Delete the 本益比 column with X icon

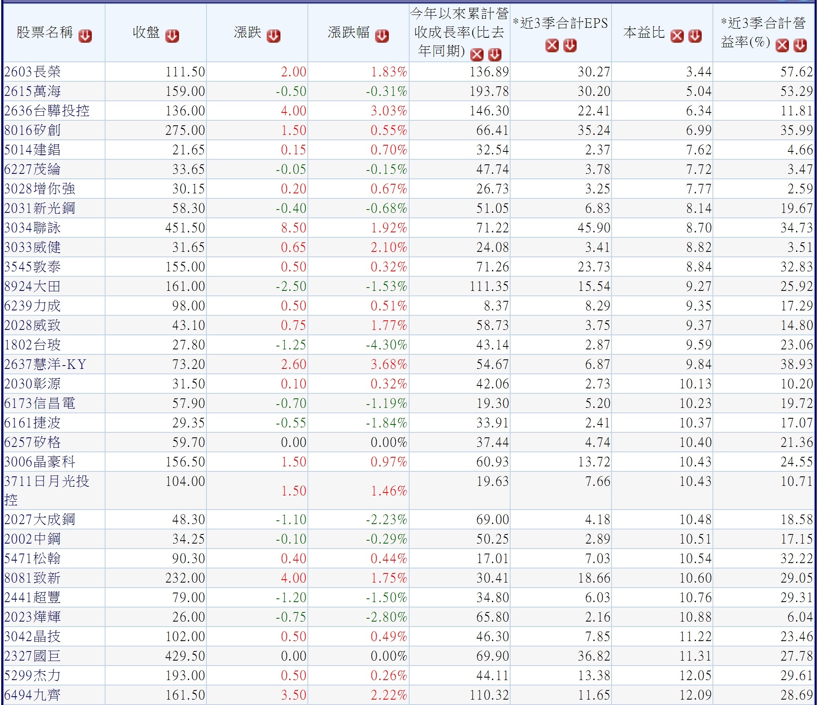(x=677, y=36)
